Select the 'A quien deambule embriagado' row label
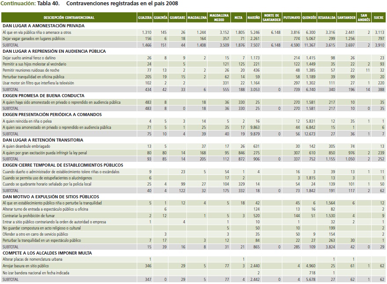 tap(27, 146)
